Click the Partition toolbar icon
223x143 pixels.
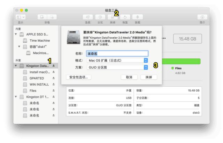(x=100, y=17)
